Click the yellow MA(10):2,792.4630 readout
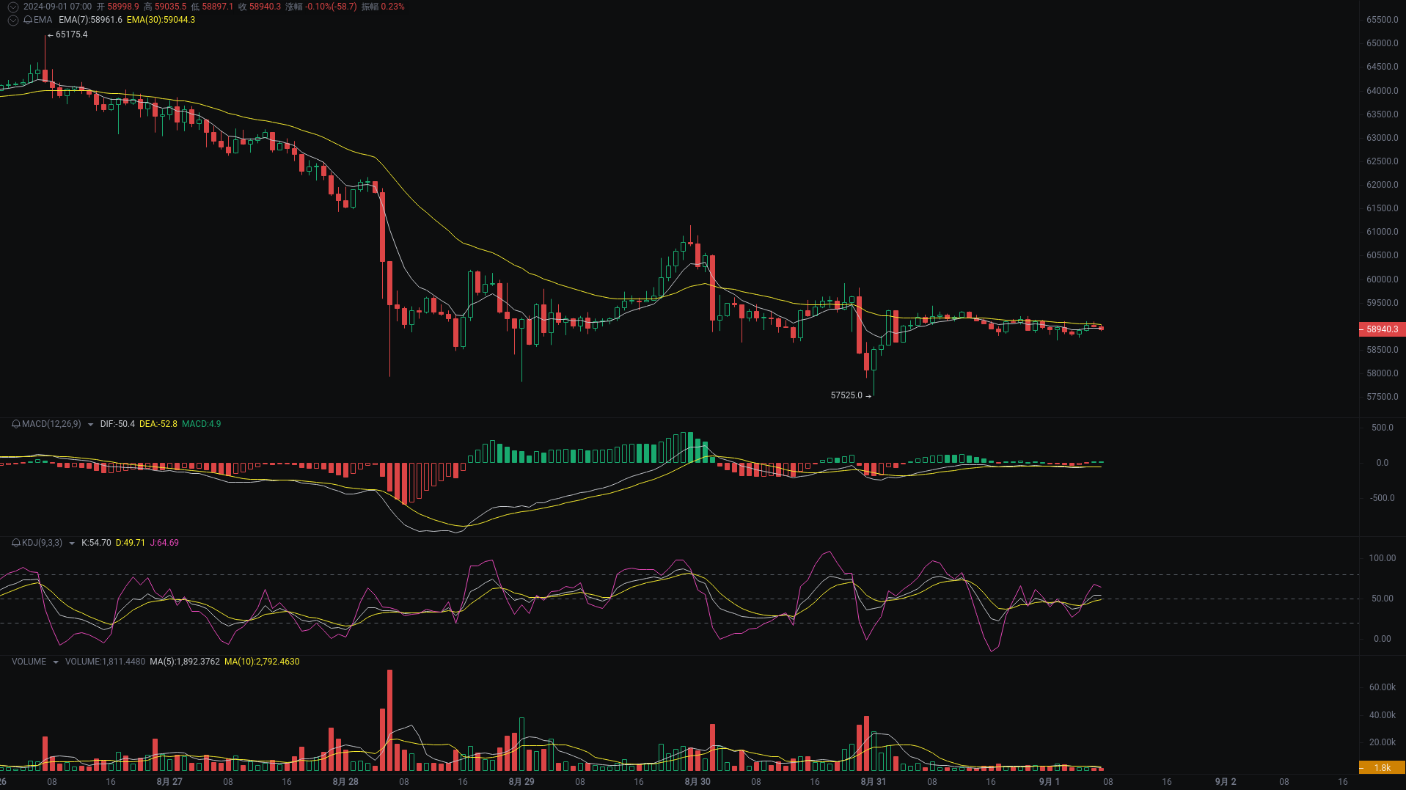 [x=262, y=662]
